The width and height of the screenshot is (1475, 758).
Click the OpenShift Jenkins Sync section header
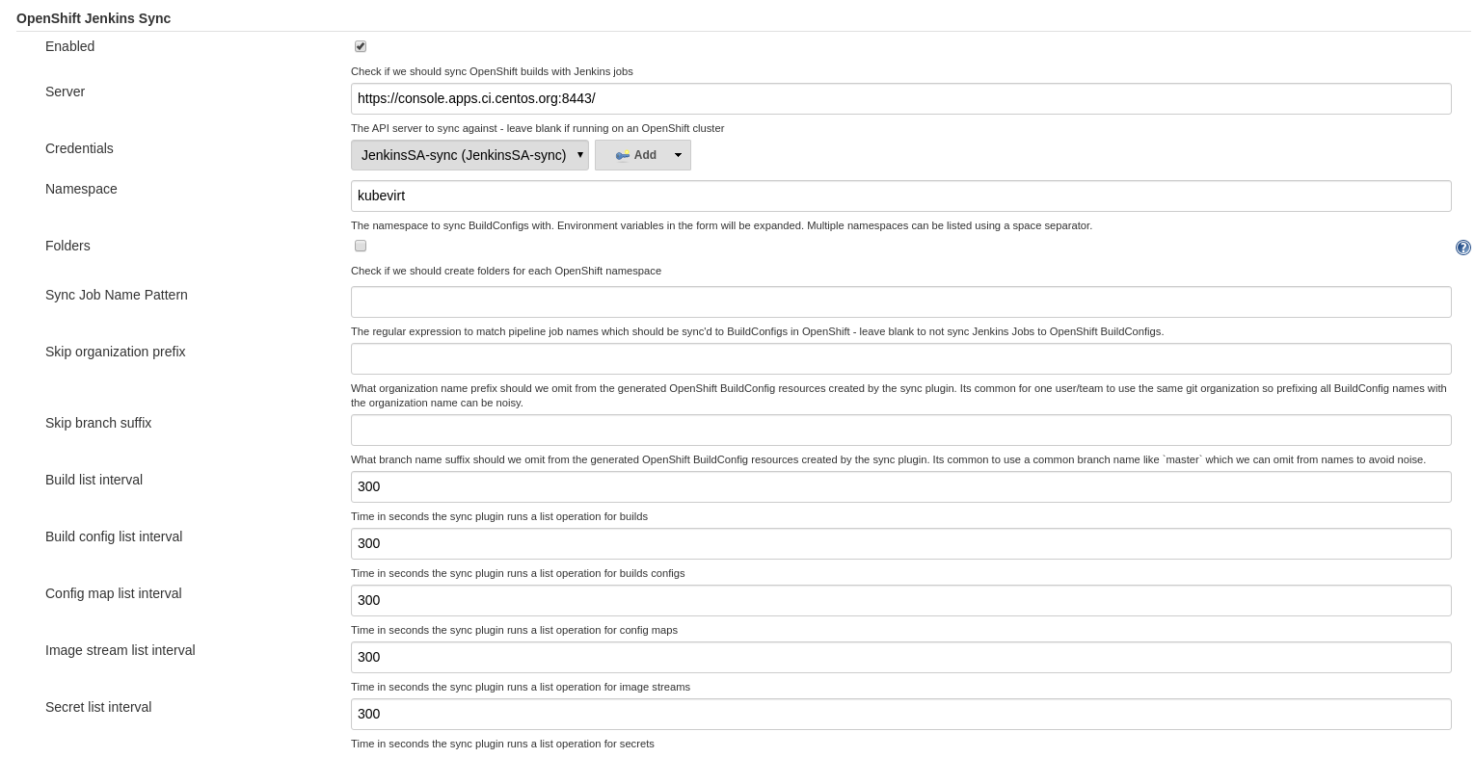pos(93,18)
